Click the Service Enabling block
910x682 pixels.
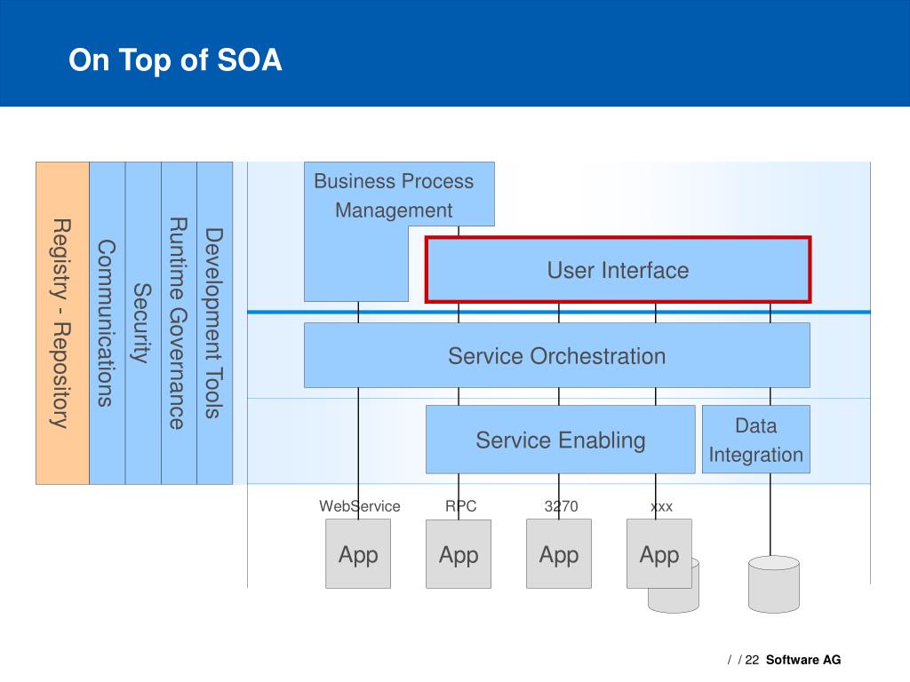click(561, 440)
